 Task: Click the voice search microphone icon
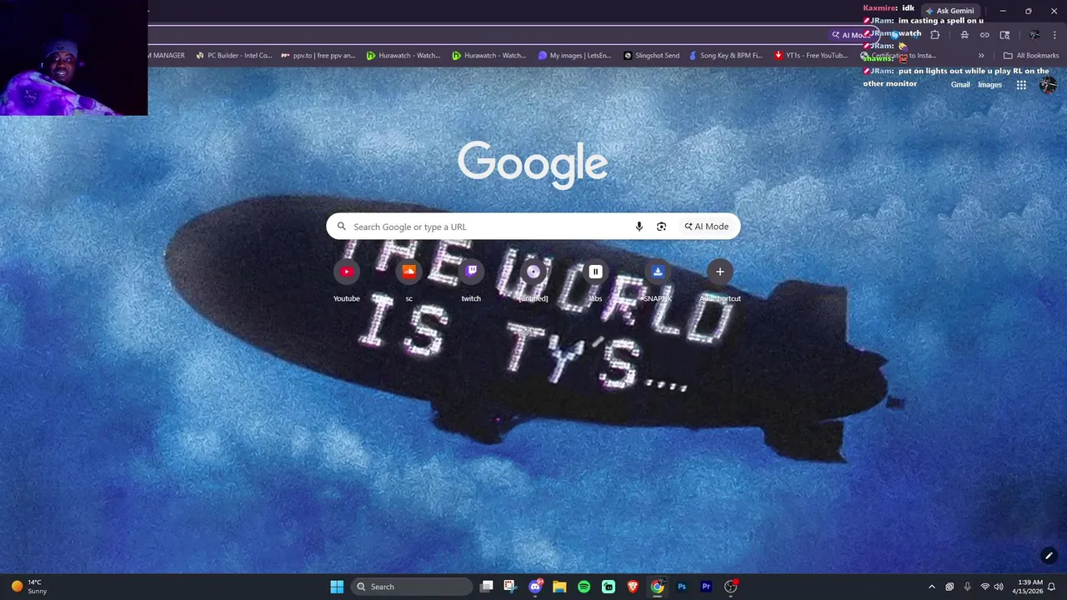coord(639,227)
